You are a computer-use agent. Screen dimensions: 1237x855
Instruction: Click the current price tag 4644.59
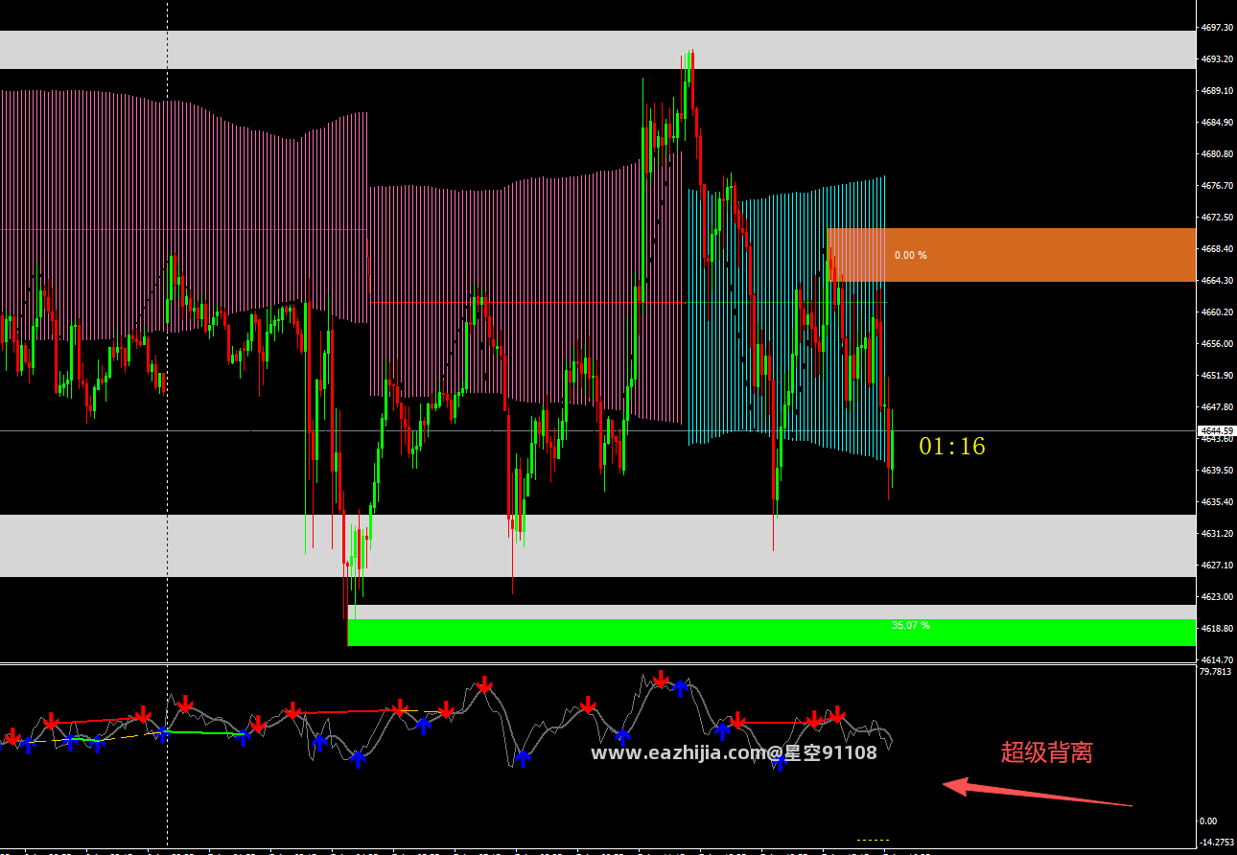[x=1215, y=431]
